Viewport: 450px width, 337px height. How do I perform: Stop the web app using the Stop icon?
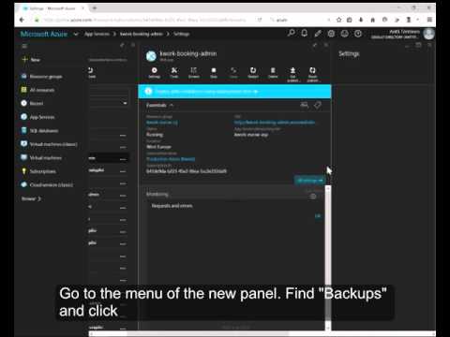click(214, 72)
